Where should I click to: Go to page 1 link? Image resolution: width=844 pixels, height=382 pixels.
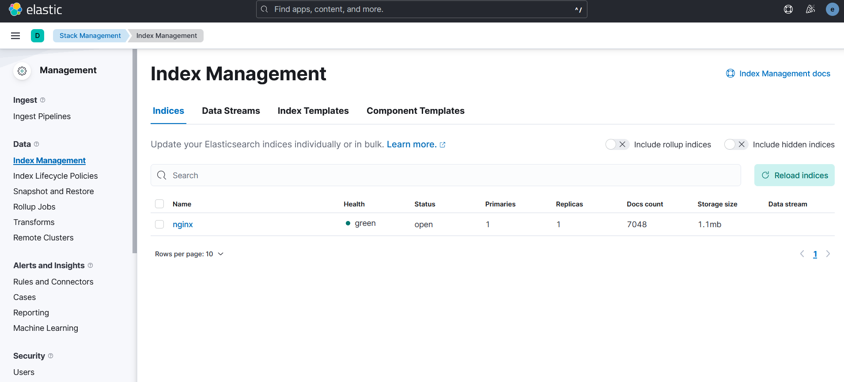(815, 254)
